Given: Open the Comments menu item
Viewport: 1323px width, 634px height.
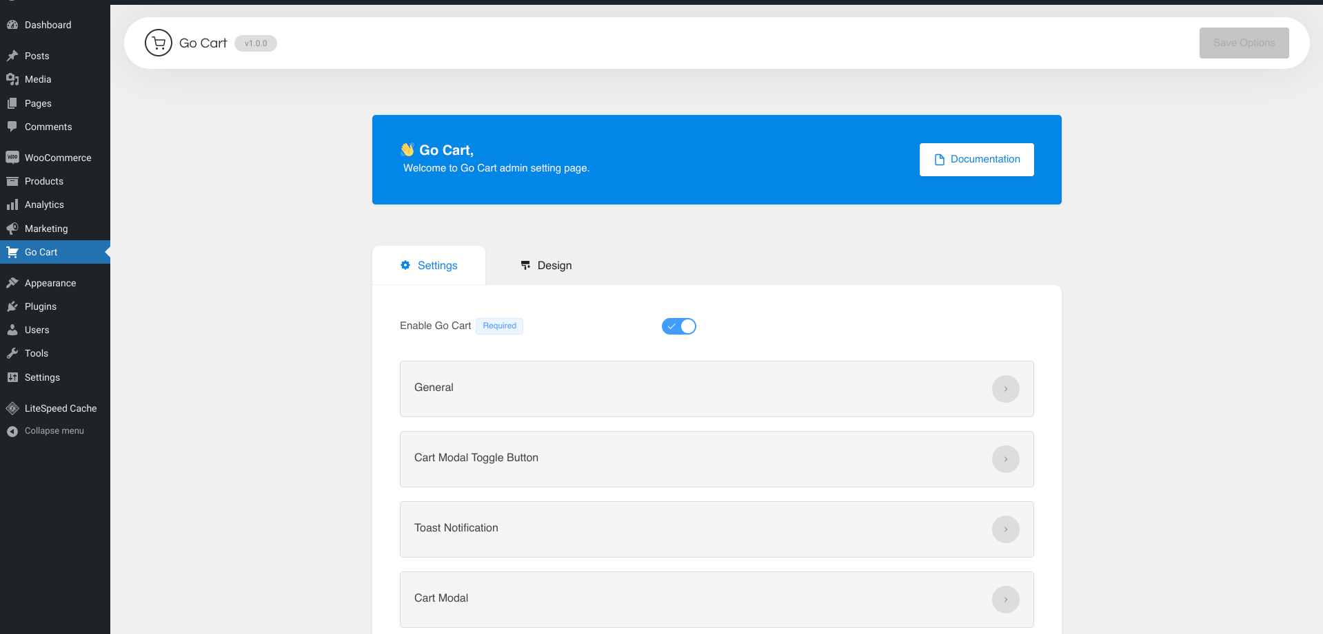Looking at the screenshot, I should (55, 127).
